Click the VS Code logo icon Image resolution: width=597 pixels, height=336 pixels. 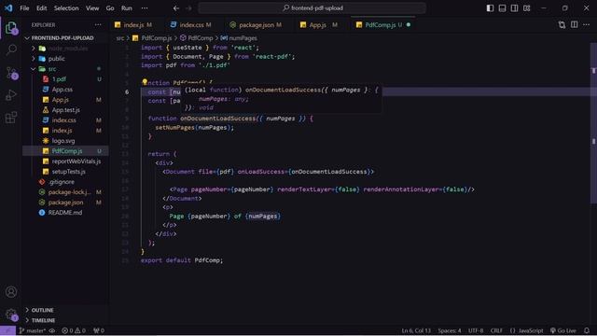coord(8,8)
